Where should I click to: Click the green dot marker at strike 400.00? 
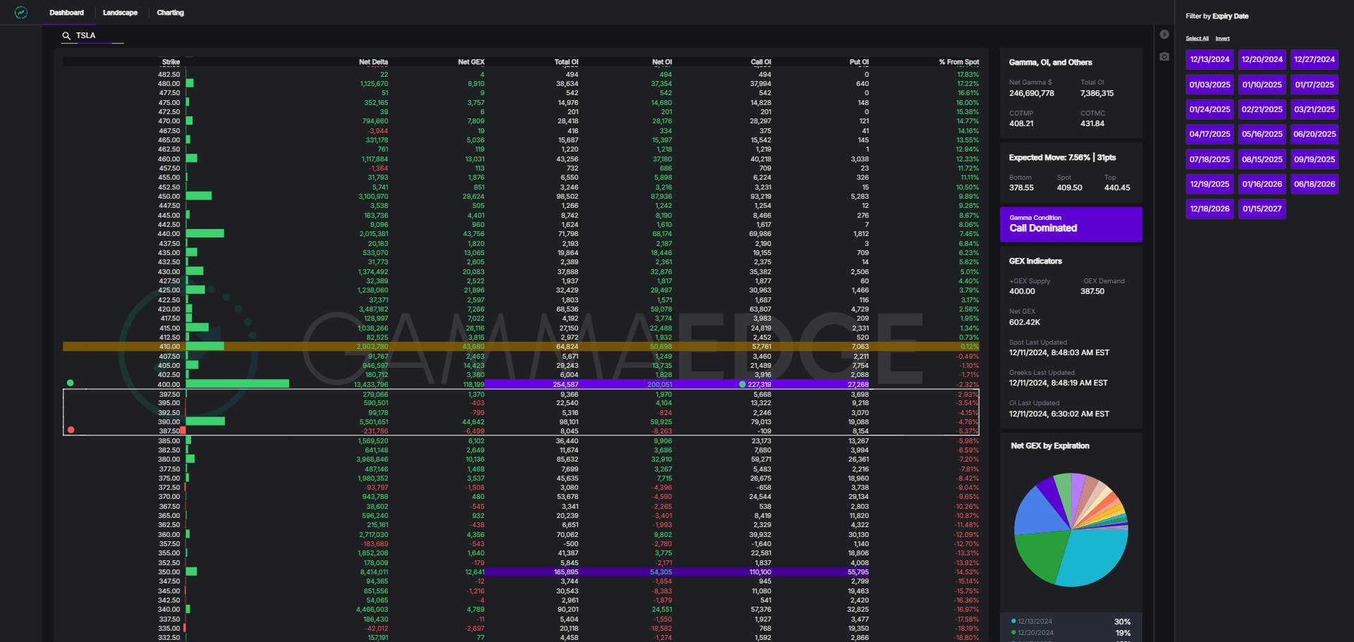pyautogui.click(x=70, y=383)
